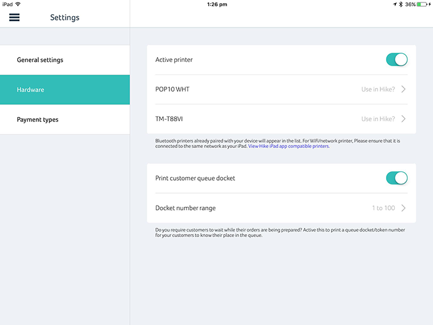Tap the WiFi status icon
The height and width of the screenshot is (325, 433).
tap(18, 4)
